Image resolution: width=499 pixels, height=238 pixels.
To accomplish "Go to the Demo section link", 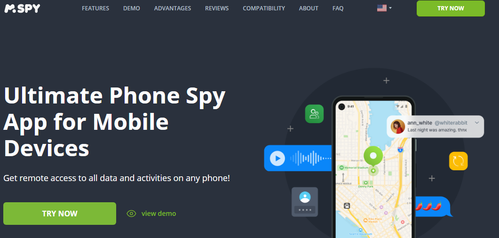I will pos(131,8).
